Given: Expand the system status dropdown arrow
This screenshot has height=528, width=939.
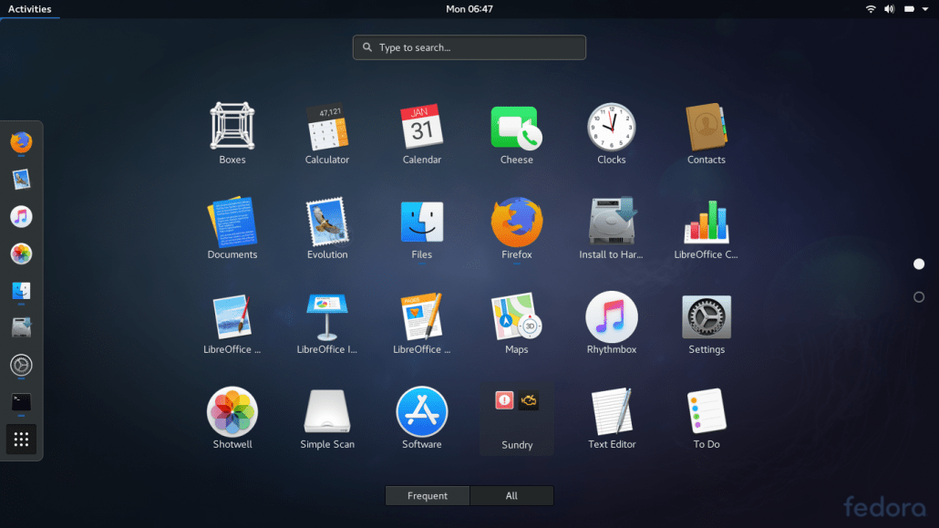Looking at the screenshot, I should (x=927, y=8).
